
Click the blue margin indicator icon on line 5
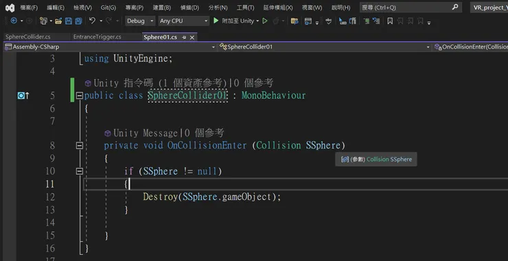(21, 95)
